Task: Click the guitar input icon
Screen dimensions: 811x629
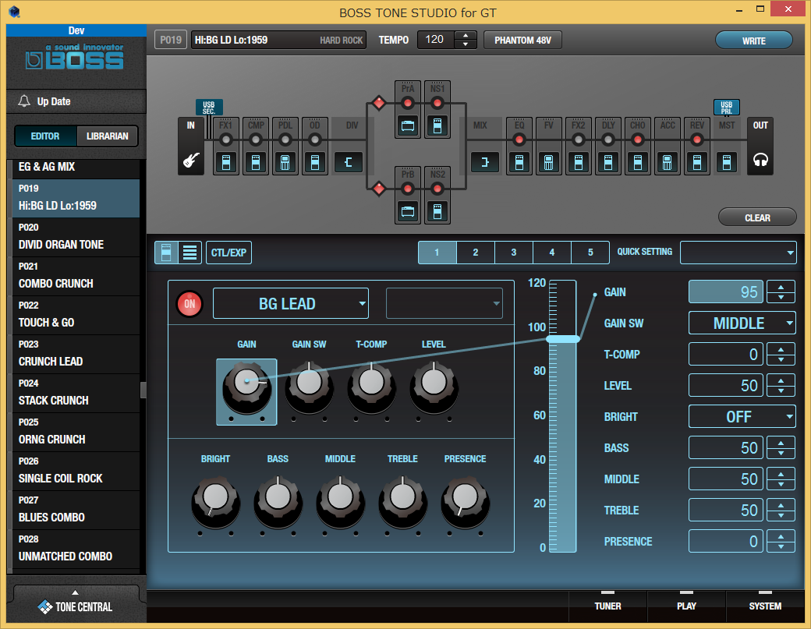Action: [191, 161]
